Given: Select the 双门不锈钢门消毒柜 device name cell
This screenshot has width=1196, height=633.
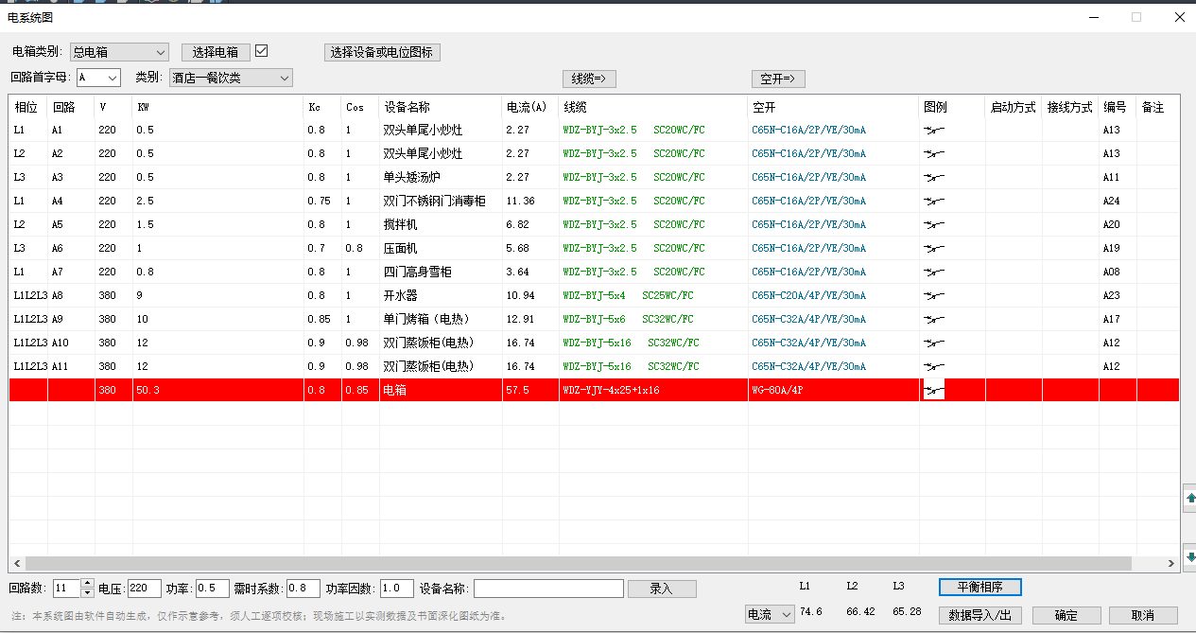Looking at the screenshot, I should click(x=440, y=201).
